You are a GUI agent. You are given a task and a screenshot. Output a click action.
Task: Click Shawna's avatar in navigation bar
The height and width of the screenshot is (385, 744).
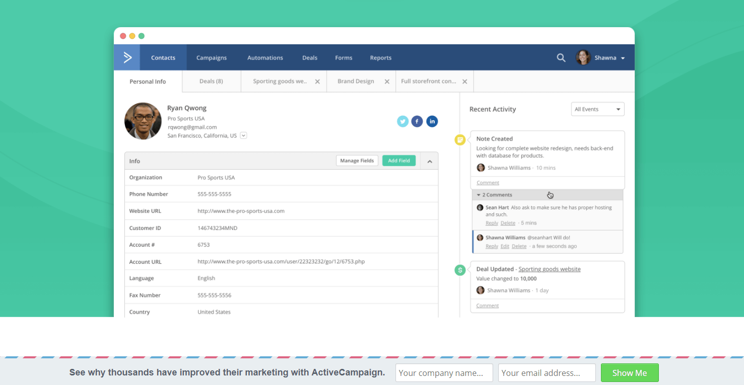pos(583,57)
